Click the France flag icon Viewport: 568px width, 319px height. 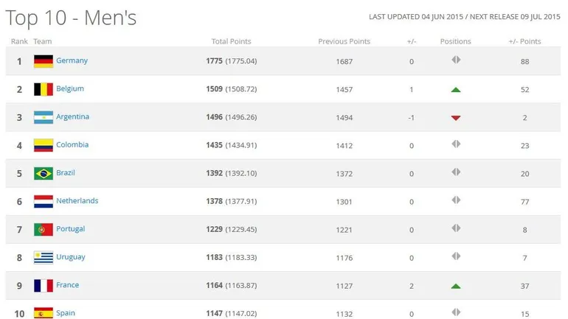coord(43,285)
